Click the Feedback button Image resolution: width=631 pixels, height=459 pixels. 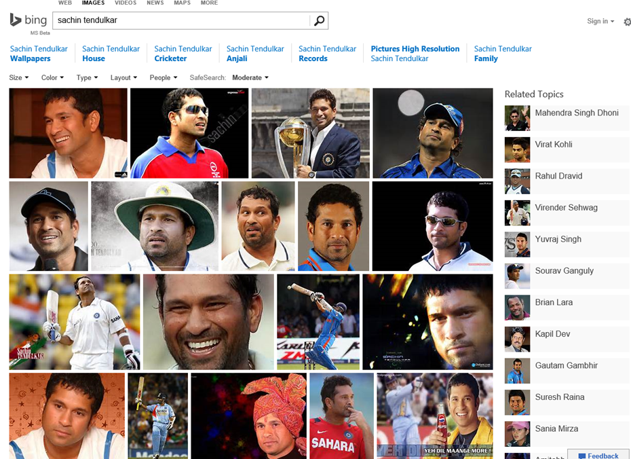tap(599, 455)
